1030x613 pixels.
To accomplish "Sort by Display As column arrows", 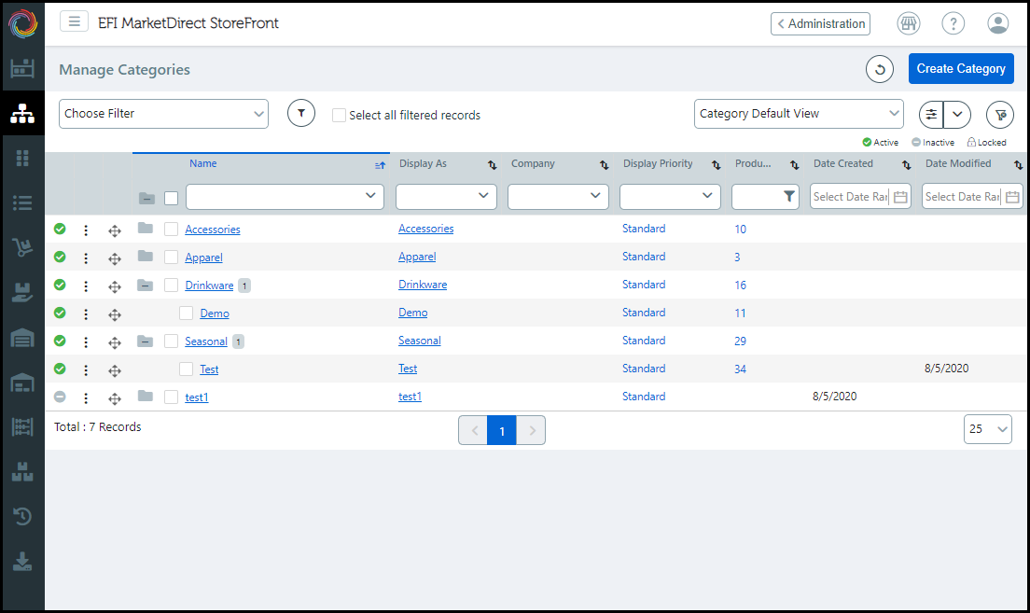I will [492, 165].
